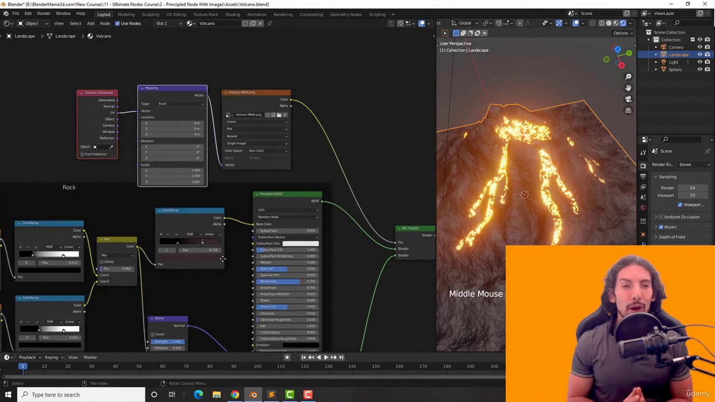
Task: Toggle camera view gizmo in viewport
Action: 628,99
